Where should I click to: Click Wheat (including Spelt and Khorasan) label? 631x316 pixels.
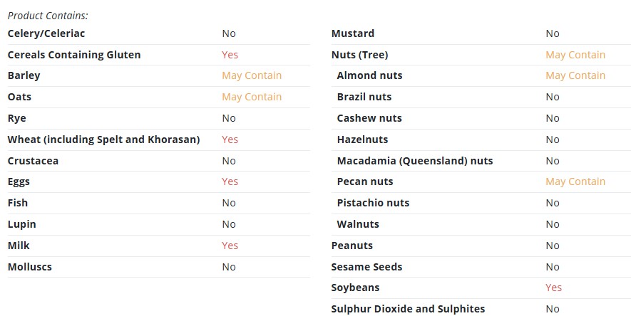pos(104,139)
